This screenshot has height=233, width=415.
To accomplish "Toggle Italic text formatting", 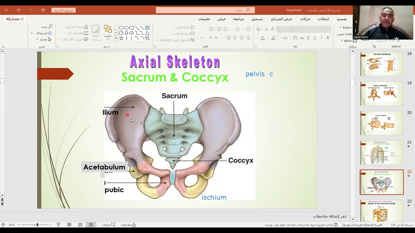I will click(x=321, y=38).
